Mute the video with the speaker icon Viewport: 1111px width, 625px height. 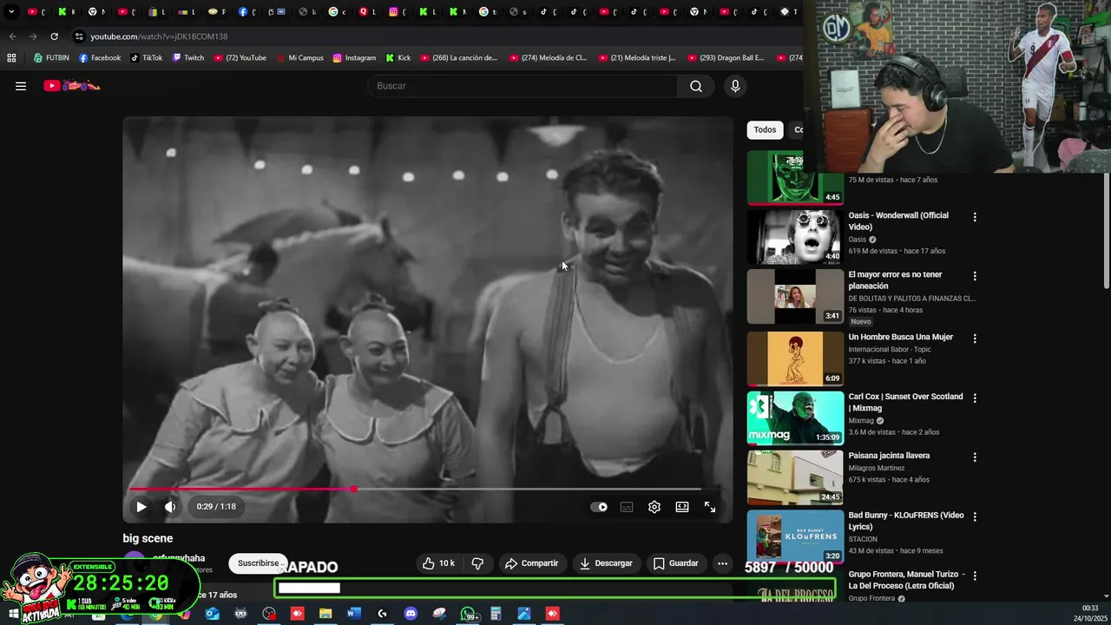point(170,507)
